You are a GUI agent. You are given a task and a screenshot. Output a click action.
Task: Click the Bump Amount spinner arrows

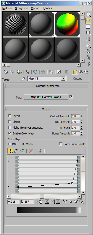coord(81,133)
